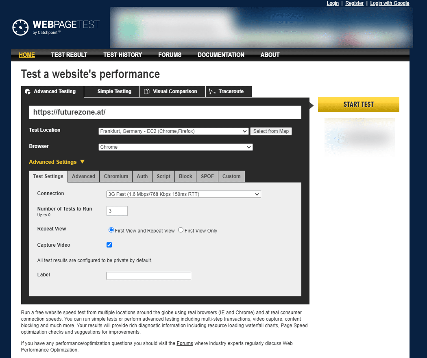Open the Script settings tab
This screenshot has height=358, width=427.
point(163,176)
